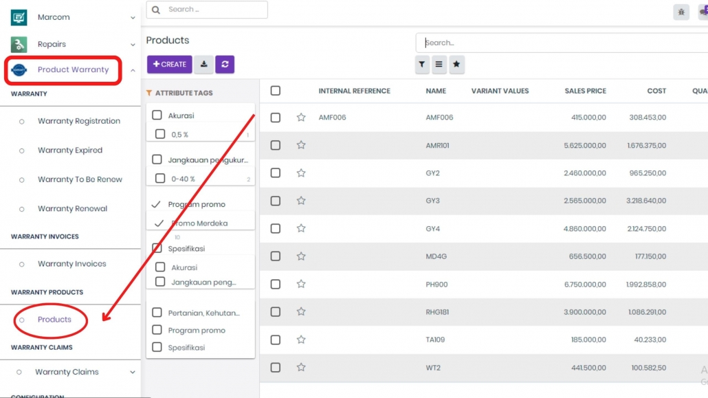Click the RHG181 product name

click(x=437, y=312)
